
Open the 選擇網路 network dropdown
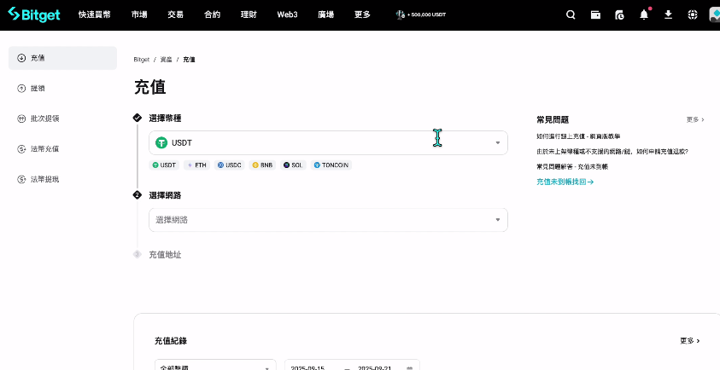point(328,220)
